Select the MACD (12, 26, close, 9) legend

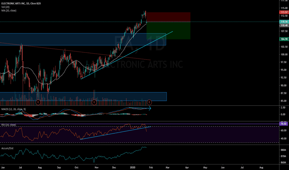click(14, 109)
